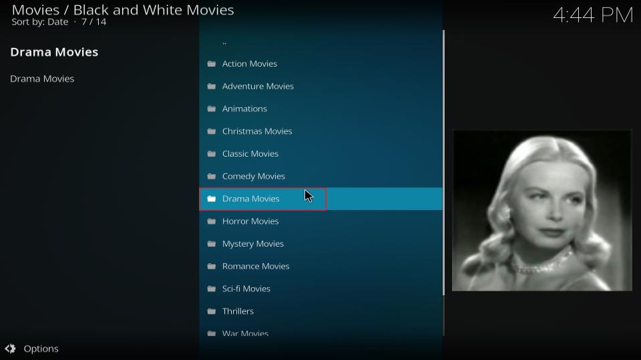
Task: Click the folder icon beside Mystery Movies
Action: (x=212, y=244)
